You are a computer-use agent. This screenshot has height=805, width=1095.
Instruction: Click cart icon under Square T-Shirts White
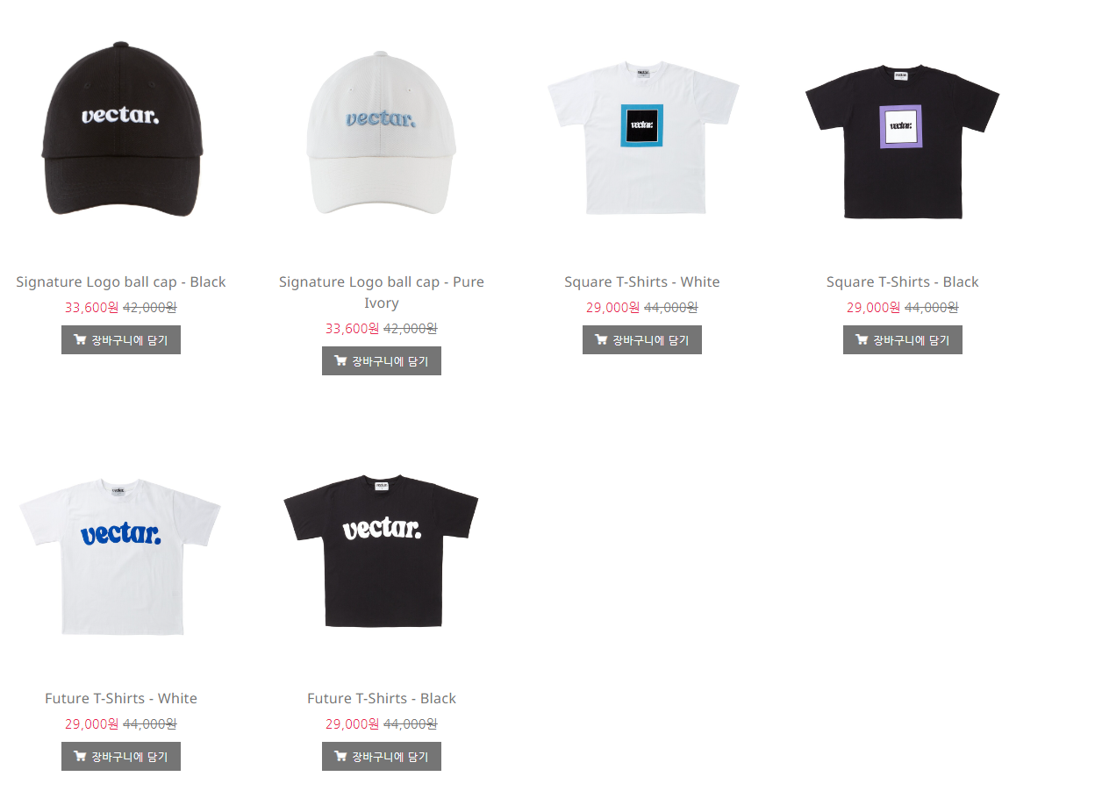601,340
